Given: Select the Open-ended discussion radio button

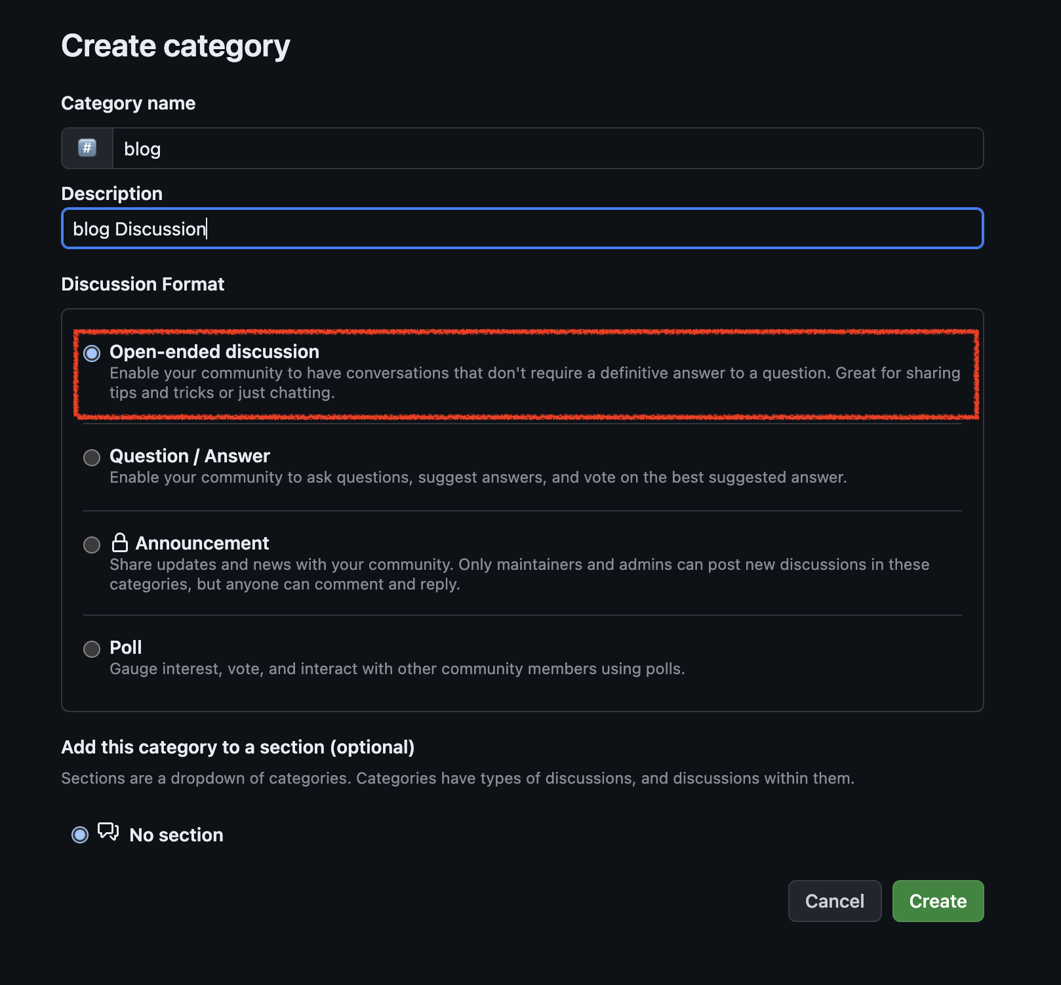Looking at the screenshot, I should coord(92,353).
